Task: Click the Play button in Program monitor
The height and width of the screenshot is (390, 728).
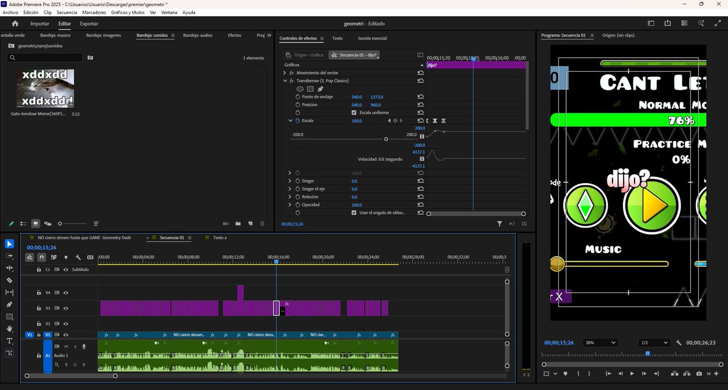Action: click(x=632, y=374)
